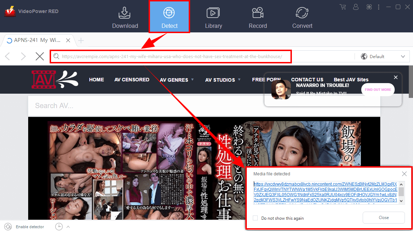Go forward with the right arrow

tap(23, 56)
